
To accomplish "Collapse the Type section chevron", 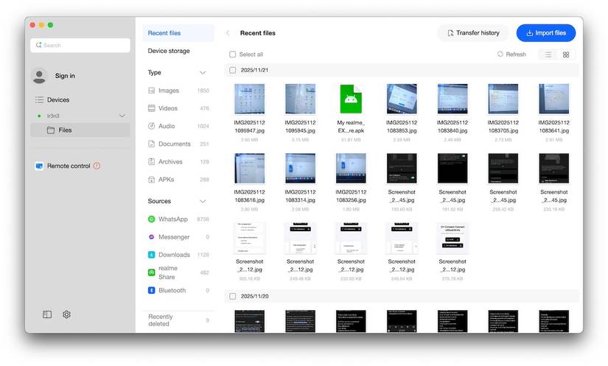I will (x=203, y=73).
